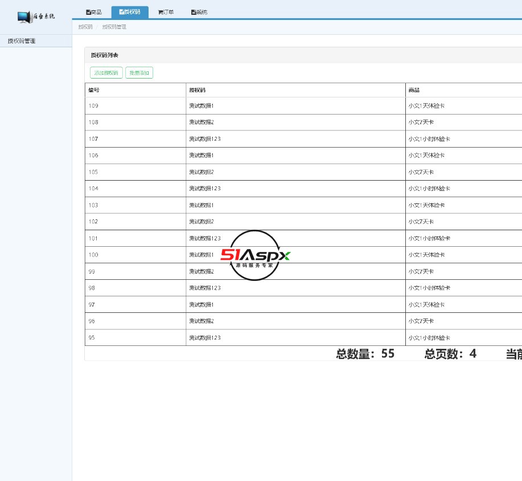
Task: Click the 授权码 breadcrumb link
Action: coord(85,27)
